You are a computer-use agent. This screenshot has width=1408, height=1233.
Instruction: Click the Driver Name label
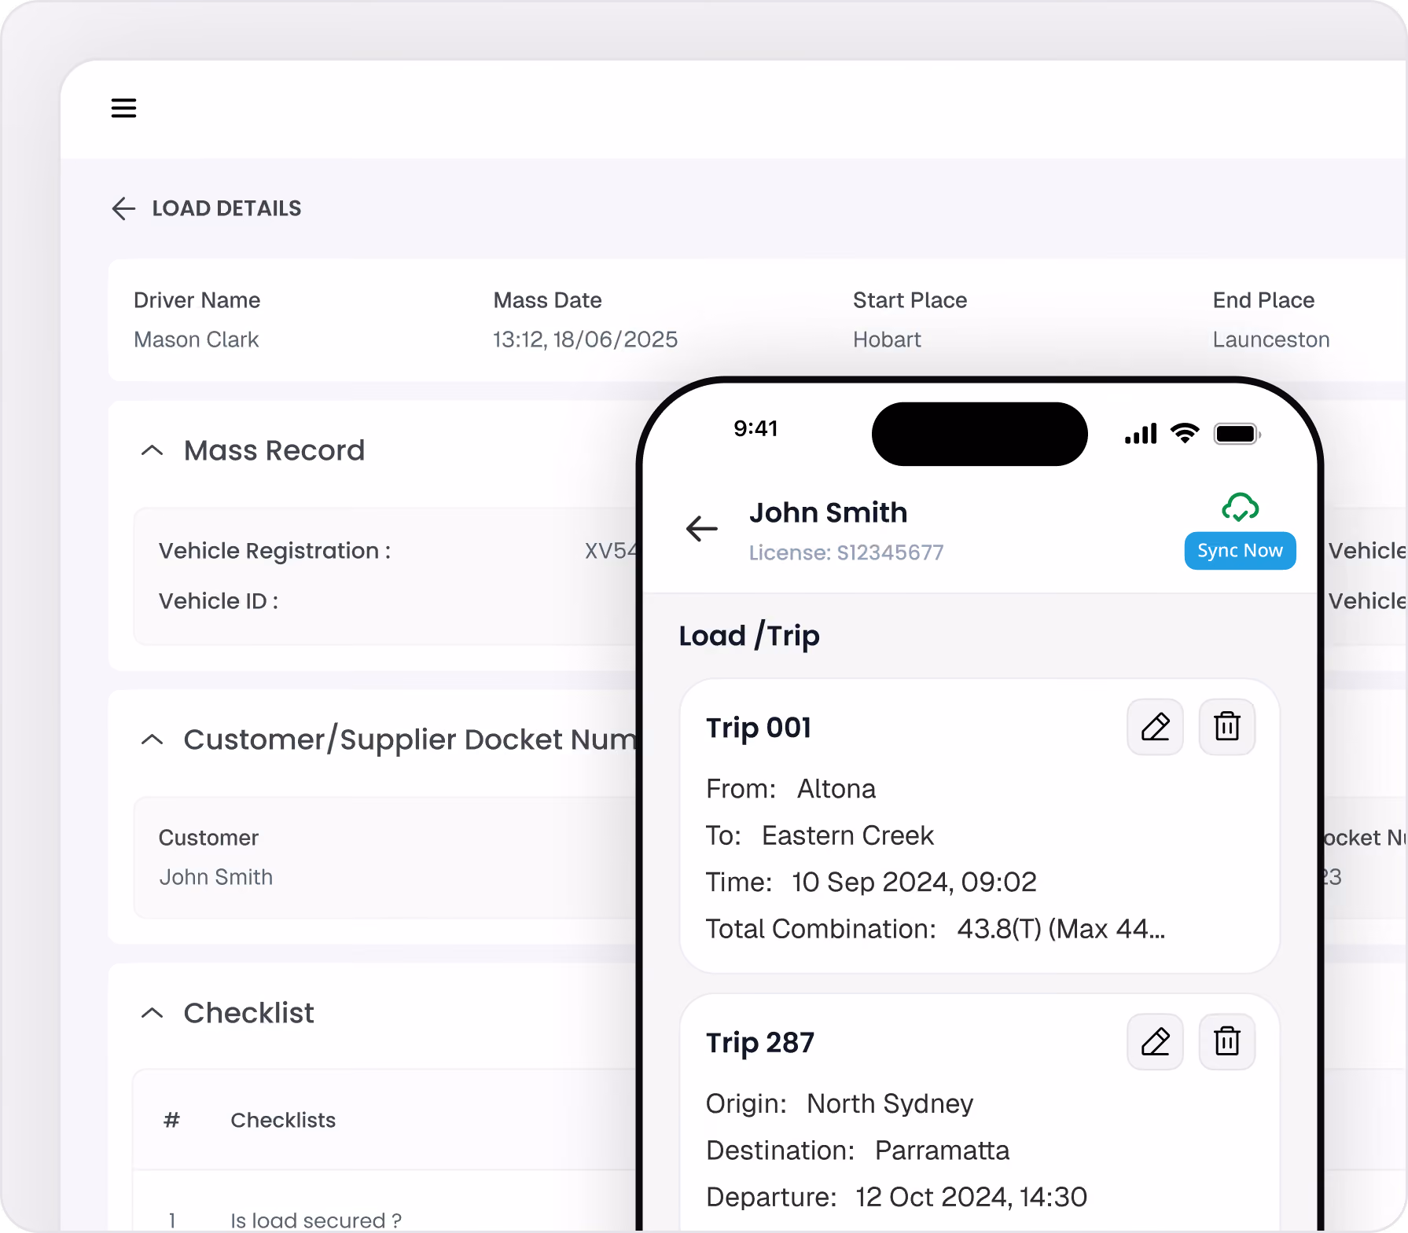[197, 300]
